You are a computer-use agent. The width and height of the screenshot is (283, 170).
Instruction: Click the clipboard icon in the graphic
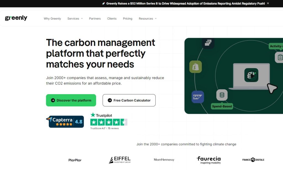(x=279, y=57)
